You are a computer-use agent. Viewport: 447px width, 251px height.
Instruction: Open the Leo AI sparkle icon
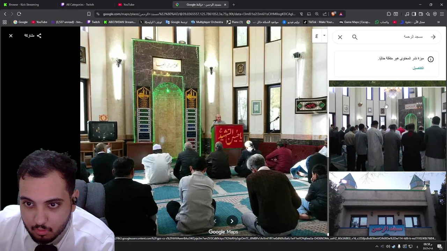428,14
